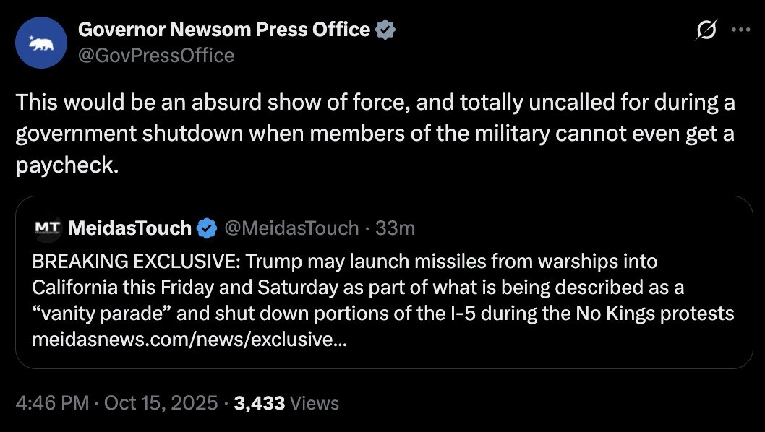Open the @GovPressOffice handle
The image size is (765, 432).
pyautogui.click(x=155, y=55)
